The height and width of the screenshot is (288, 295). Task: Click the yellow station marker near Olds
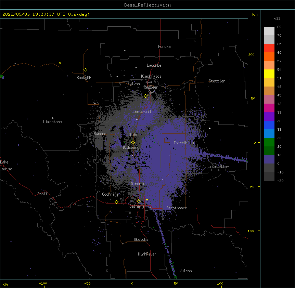(133, 143)
